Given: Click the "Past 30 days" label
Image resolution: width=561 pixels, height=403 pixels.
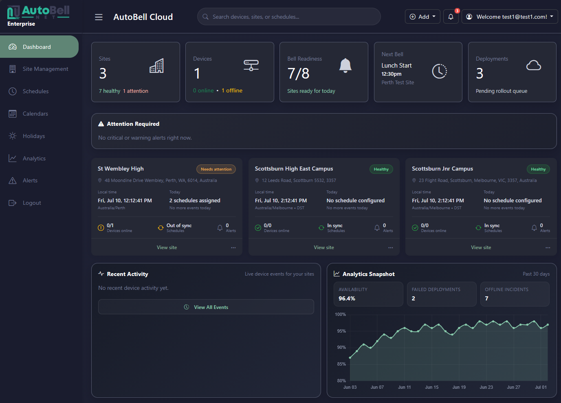Looking at the screenshot, I should pyautogui.click(x=536, y=274).
